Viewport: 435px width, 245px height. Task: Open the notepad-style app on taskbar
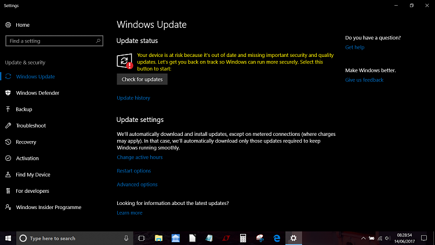point(209,239)
